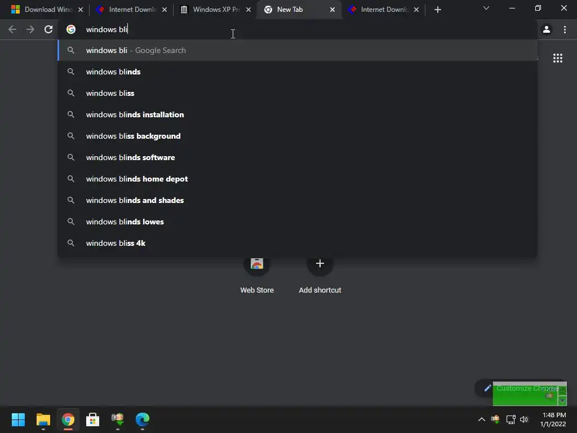
Task: Close the first Internet Download tab
Action: pyautogui.click(x=165, y=10)
